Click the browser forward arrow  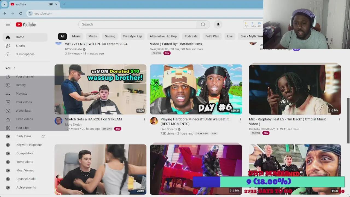[13, 13]
